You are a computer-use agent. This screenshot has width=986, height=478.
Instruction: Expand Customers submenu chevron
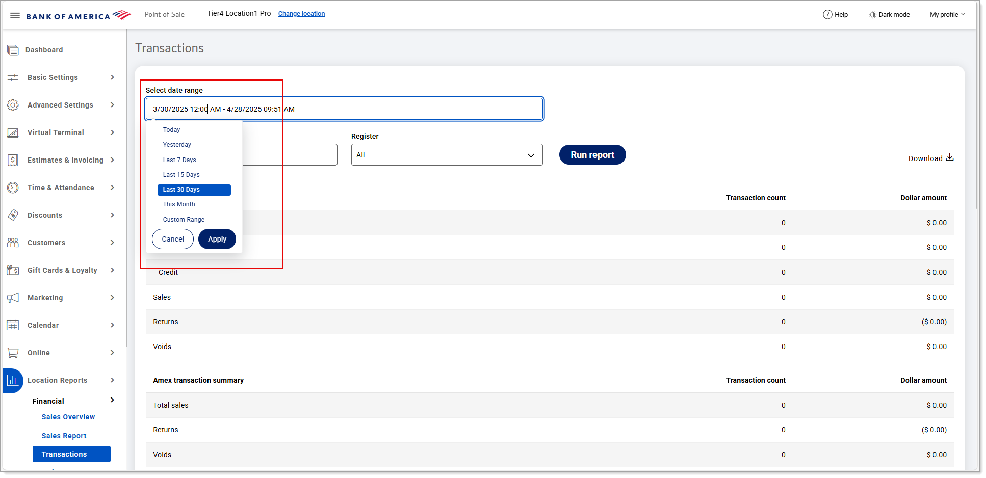tap(112, 243)
